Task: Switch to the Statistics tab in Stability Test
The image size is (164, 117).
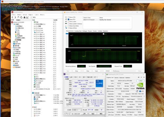Action: coord(106,31)
